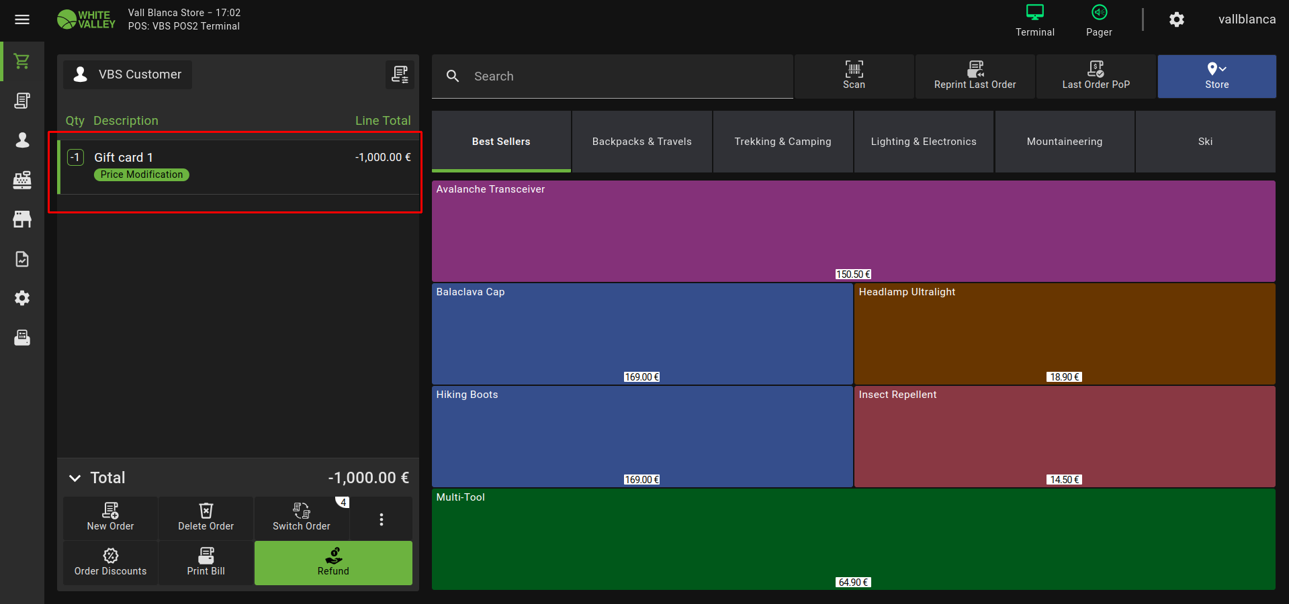Select the Mountaineering category tab
Viewport: 1289px width, 604px height.
(1064, 142)
